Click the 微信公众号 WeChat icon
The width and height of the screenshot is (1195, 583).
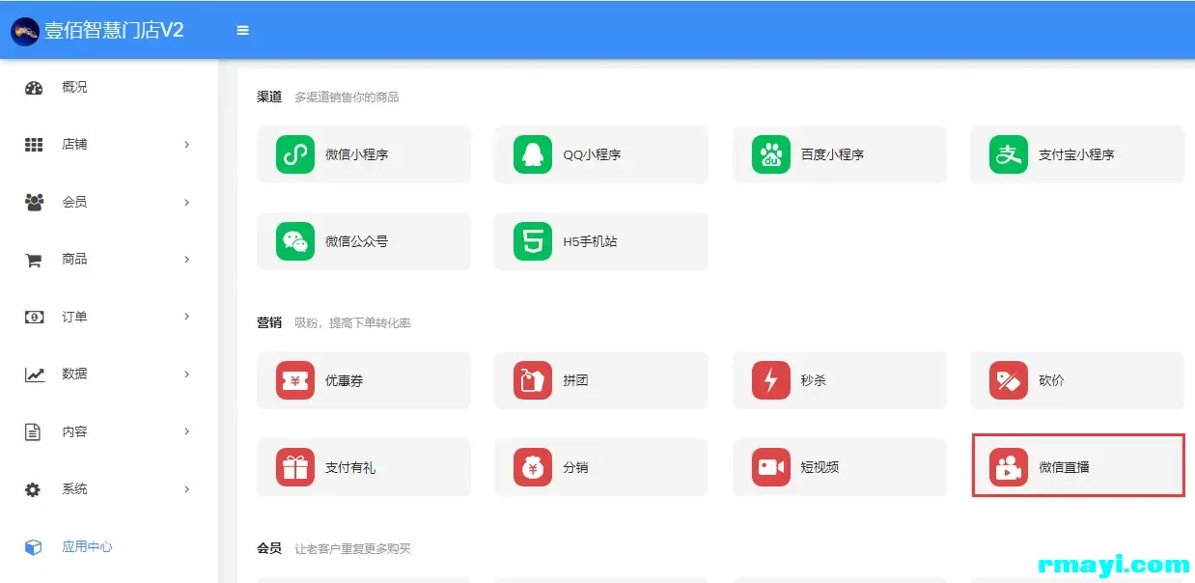coord(295,241)
